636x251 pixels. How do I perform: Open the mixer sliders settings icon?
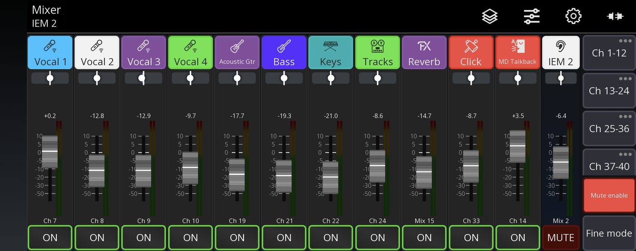coord(532,17)
